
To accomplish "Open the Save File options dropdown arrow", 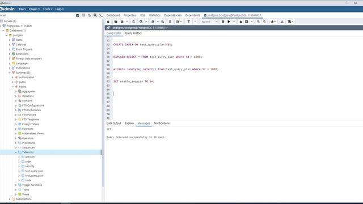I will coord(127,22).
